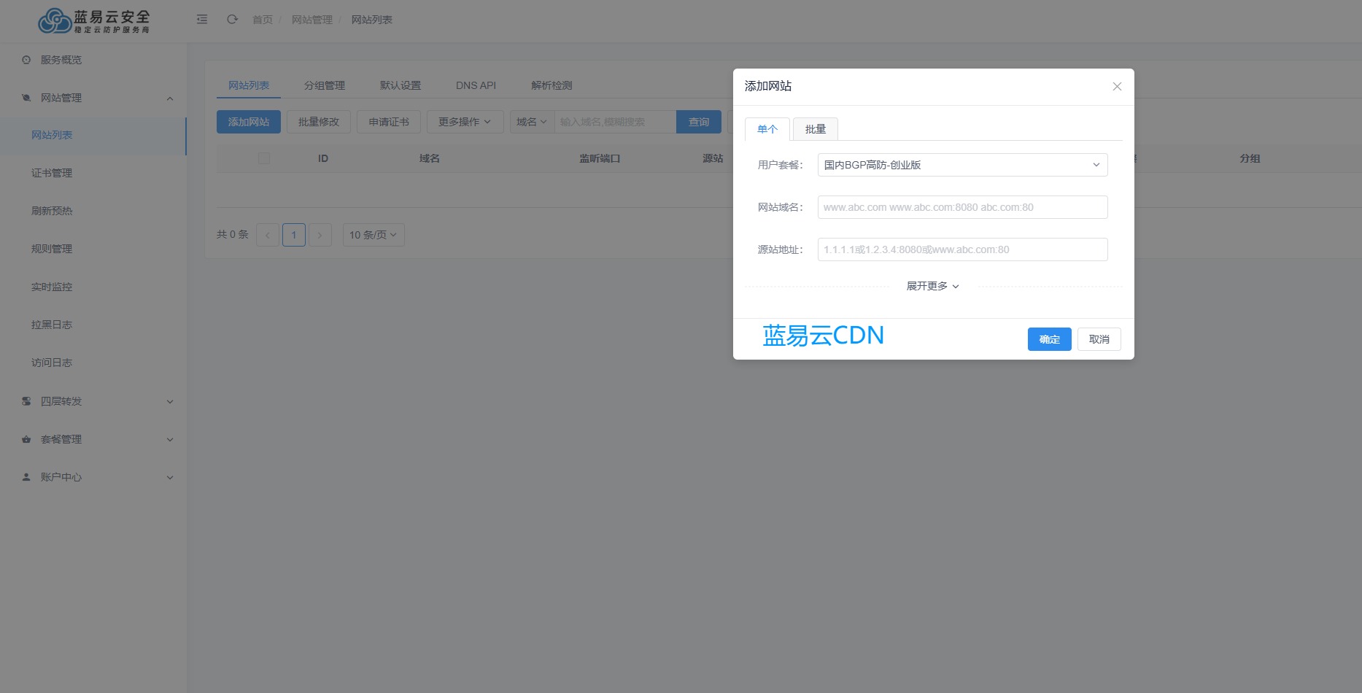Click the 网站域名 input field
1362x693 pixels.
pyautogui.click(x=961, y=206)
